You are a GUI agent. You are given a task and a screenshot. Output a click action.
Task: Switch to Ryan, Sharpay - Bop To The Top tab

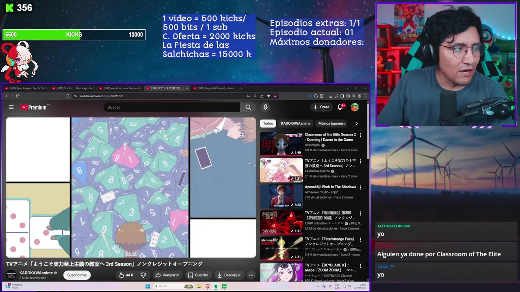tap(26, 88)
